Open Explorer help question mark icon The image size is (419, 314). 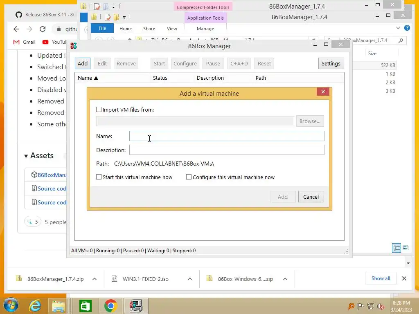click(407, 28)
